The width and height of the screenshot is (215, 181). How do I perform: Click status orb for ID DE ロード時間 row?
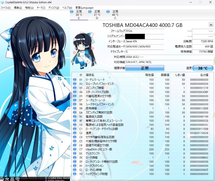(x=75, y=157)
